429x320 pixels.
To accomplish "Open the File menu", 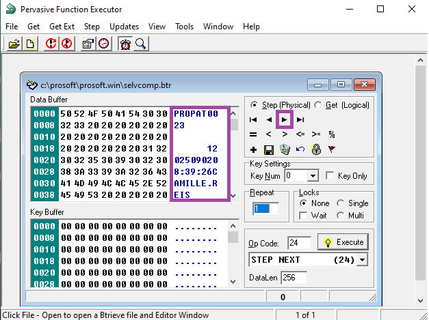I will pos(12,27).
